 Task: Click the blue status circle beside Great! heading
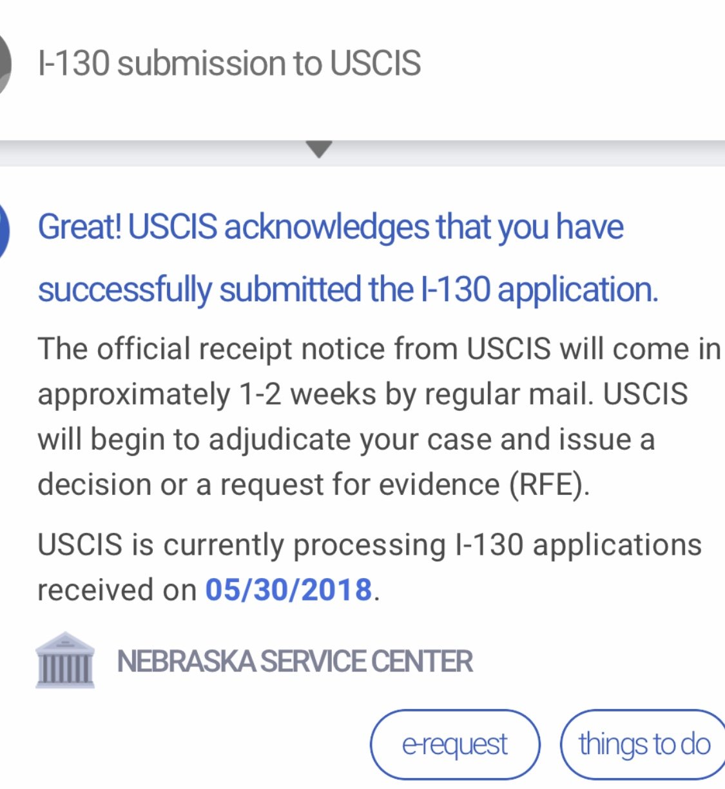[x=4, y=229]
